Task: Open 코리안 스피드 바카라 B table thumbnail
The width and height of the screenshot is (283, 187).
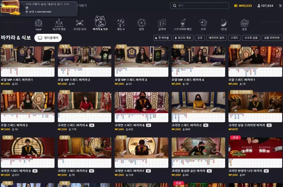Action: (141, 107)
